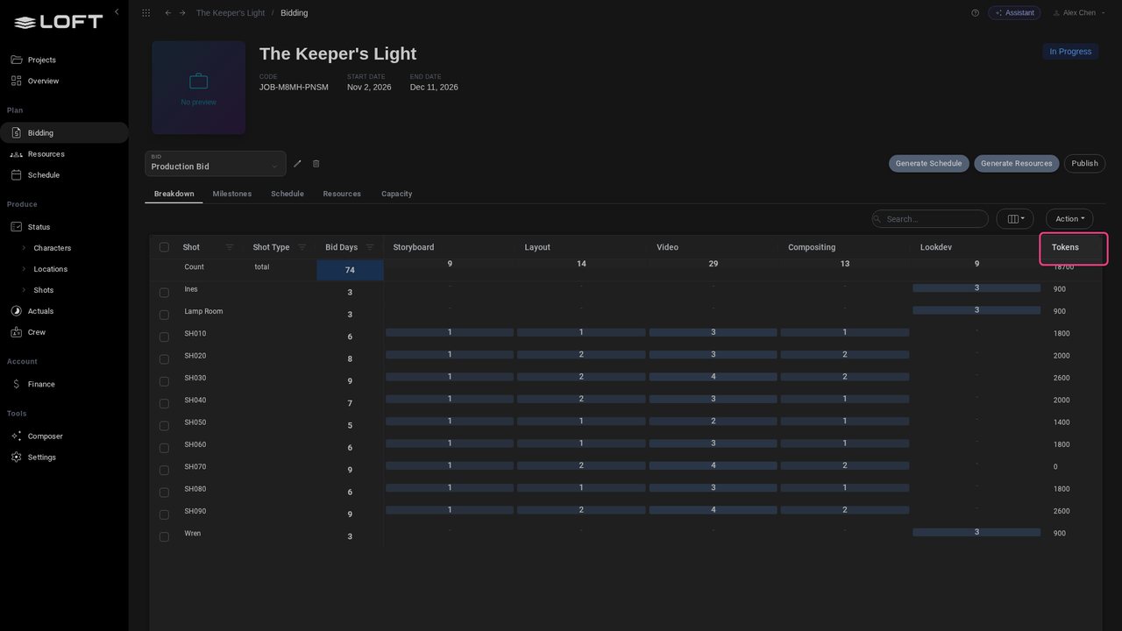This screenshot has height=631, width=1122.
Task: Open the apps grid icon
Action: (146, 13)
